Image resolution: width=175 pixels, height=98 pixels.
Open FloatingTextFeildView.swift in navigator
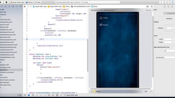pos(8,47)
